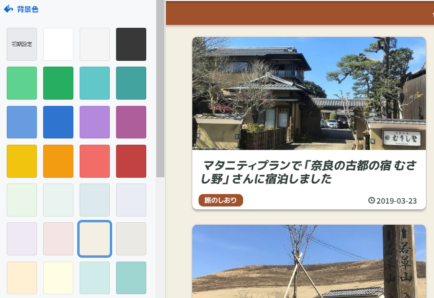This screenshot has height=298, width=434.
Task: Pick the magenta-purple swatch
Action: click(x=131, y=122)
